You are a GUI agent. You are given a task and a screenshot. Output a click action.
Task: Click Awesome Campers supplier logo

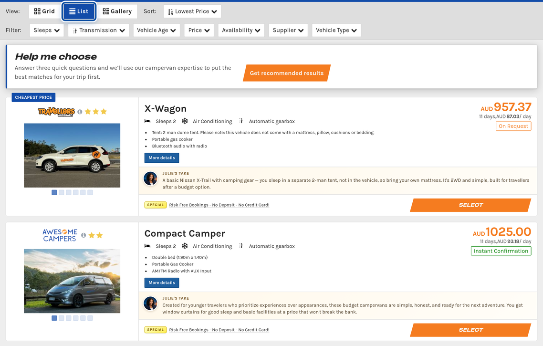click(60, 235)
